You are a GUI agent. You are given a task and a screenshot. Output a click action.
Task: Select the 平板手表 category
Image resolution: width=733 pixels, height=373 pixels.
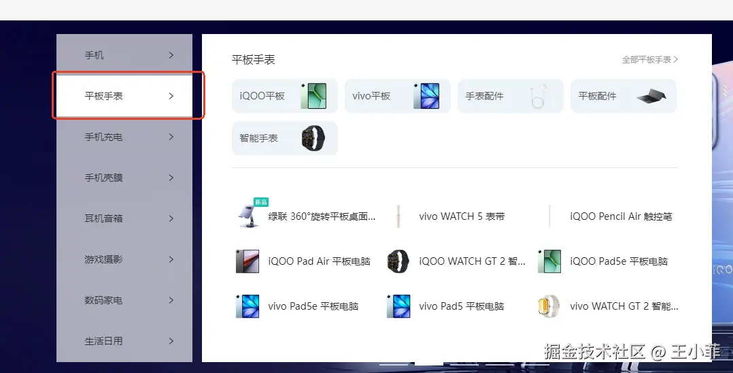pos(124,96)
